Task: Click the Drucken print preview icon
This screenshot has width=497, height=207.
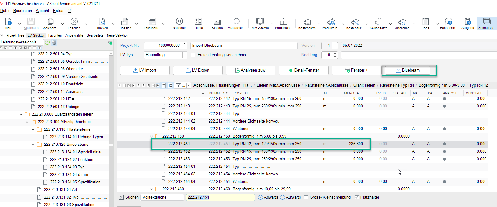Action: tap(102, 21)
